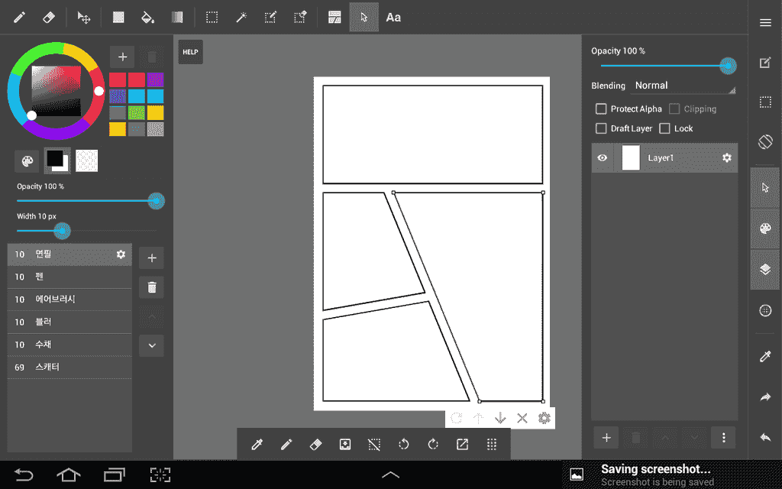Image resolution: width=782 pixels, height=489 pixels.
Task: Enable the Protect Alpha checkbox
Action: pos(601,108)
